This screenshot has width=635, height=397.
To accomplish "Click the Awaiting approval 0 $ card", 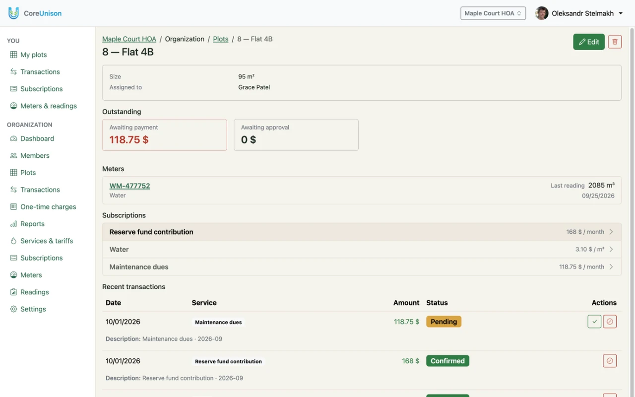I will click(296, 135).
